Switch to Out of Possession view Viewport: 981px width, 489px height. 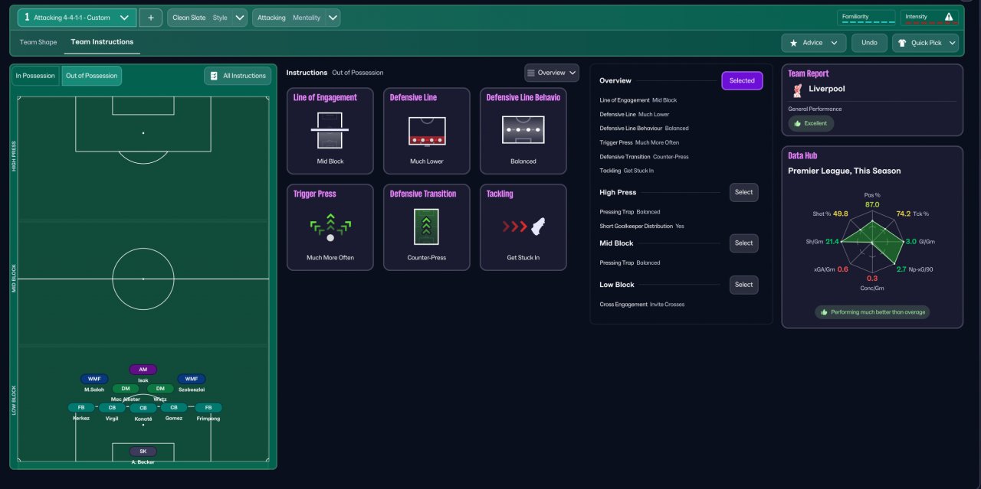tap(91, 76)
